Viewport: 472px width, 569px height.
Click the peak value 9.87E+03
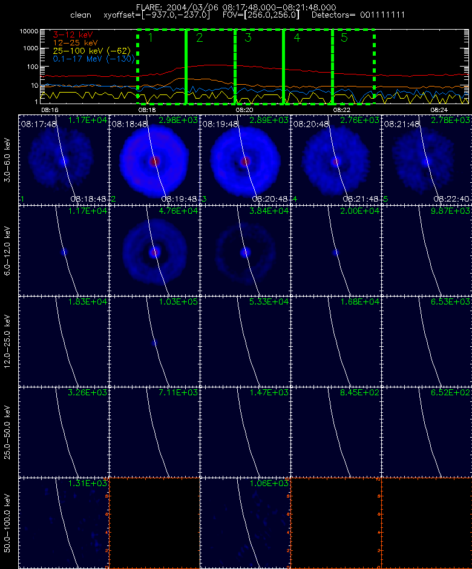click(451, 211)
